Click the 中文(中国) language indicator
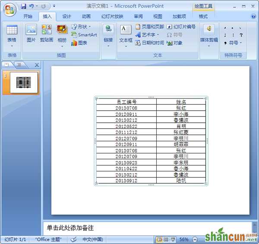Image resolution: width=259 pixels, height=244 pixels. (x=93, y=239)
